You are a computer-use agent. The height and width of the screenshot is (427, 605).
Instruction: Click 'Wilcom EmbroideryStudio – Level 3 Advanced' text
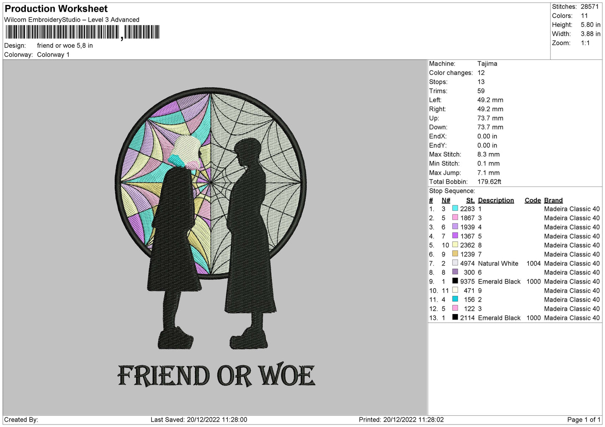tap(72, 20)
